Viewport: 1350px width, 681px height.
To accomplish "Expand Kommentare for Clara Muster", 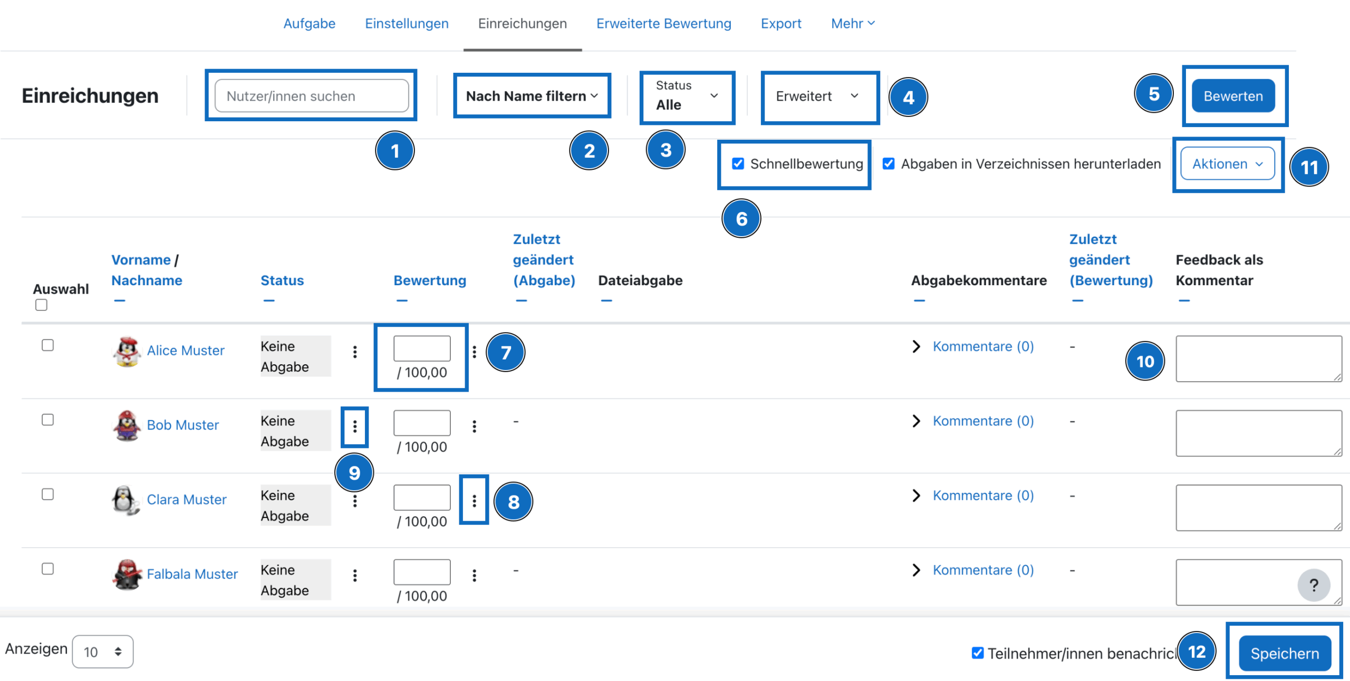I will (917, 495).
